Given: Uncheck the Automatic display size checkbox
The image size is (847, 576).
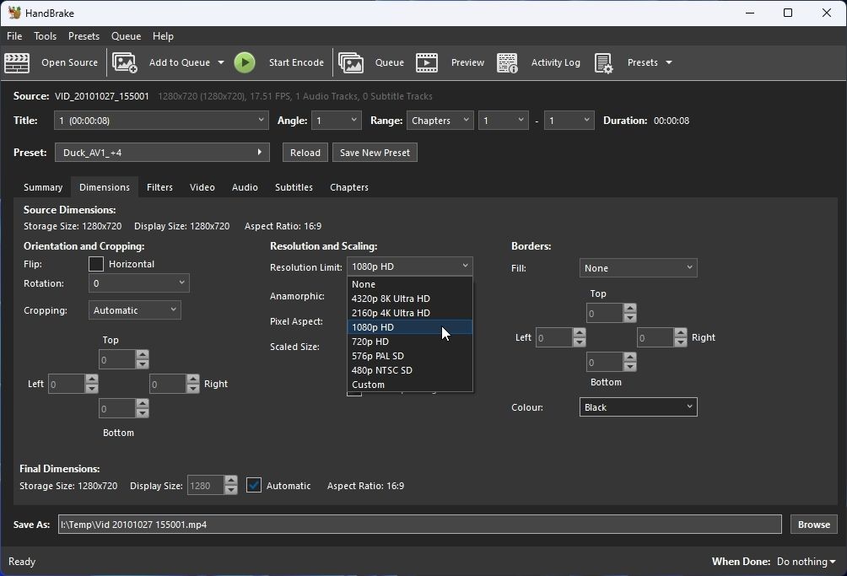Looking at the screenshot, I should (x=254, y=486).
